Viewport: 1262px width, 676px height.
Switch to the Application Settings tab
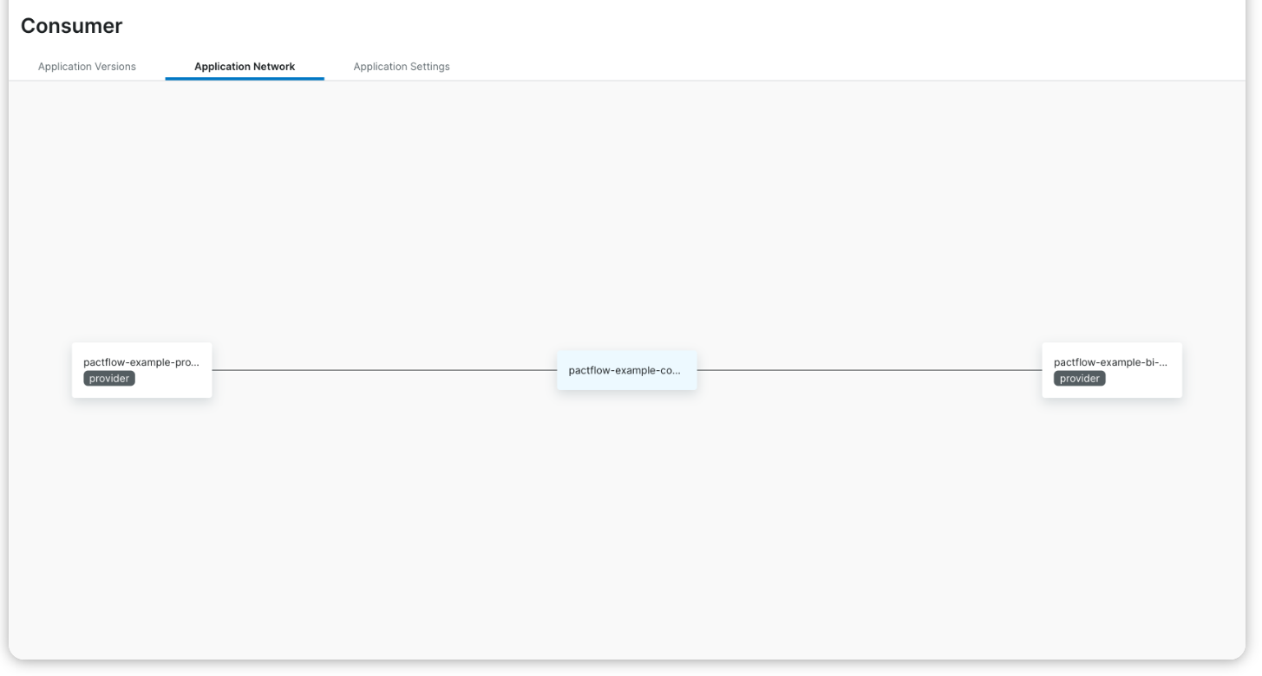[402, 67]
